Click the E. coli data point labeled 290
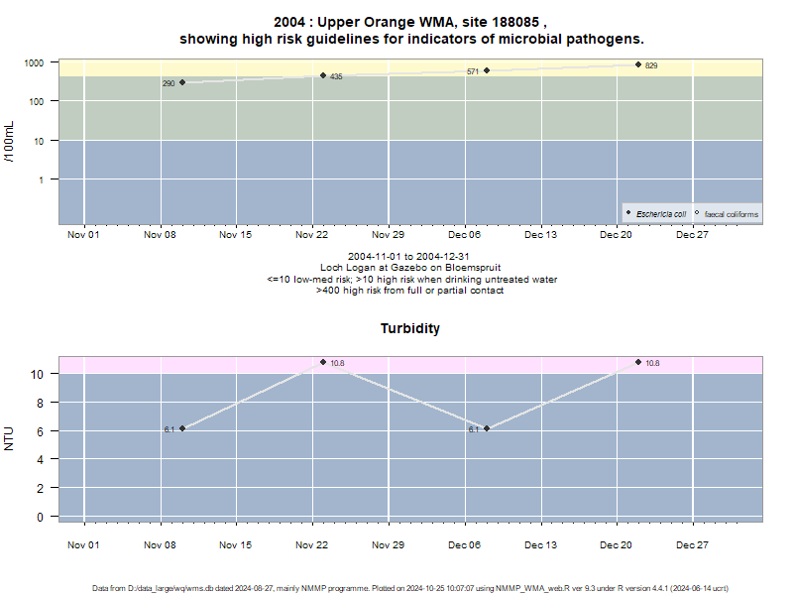 pos(182,82)
